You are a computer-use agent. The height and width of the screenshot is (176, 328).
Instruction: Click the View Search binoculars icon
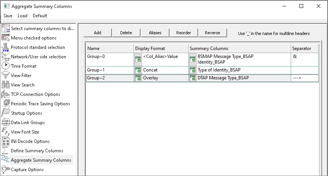point(6,85)
